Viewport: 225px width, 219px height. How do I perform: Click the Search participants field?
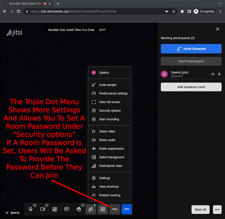point(191,61)
